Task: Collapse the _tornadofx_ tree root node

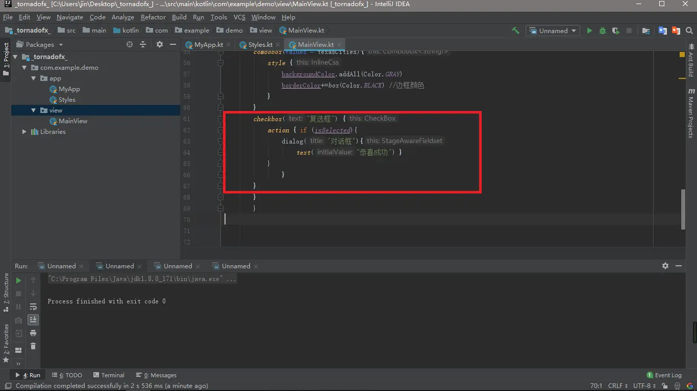Action: (15, 57)
